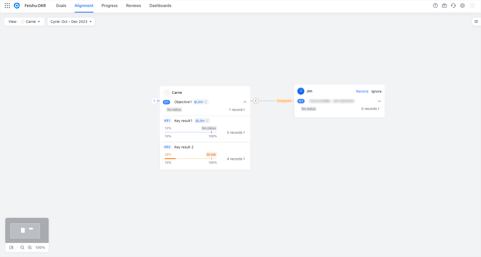Viewport: 481px width, 257px height.
Task: Expand Jim's objective details
Action: [379, 101]
